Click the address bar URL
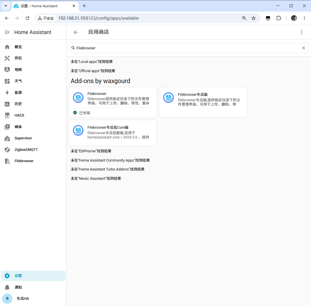Viewport: 311px width, 307px height. click(x=98, y=18)
